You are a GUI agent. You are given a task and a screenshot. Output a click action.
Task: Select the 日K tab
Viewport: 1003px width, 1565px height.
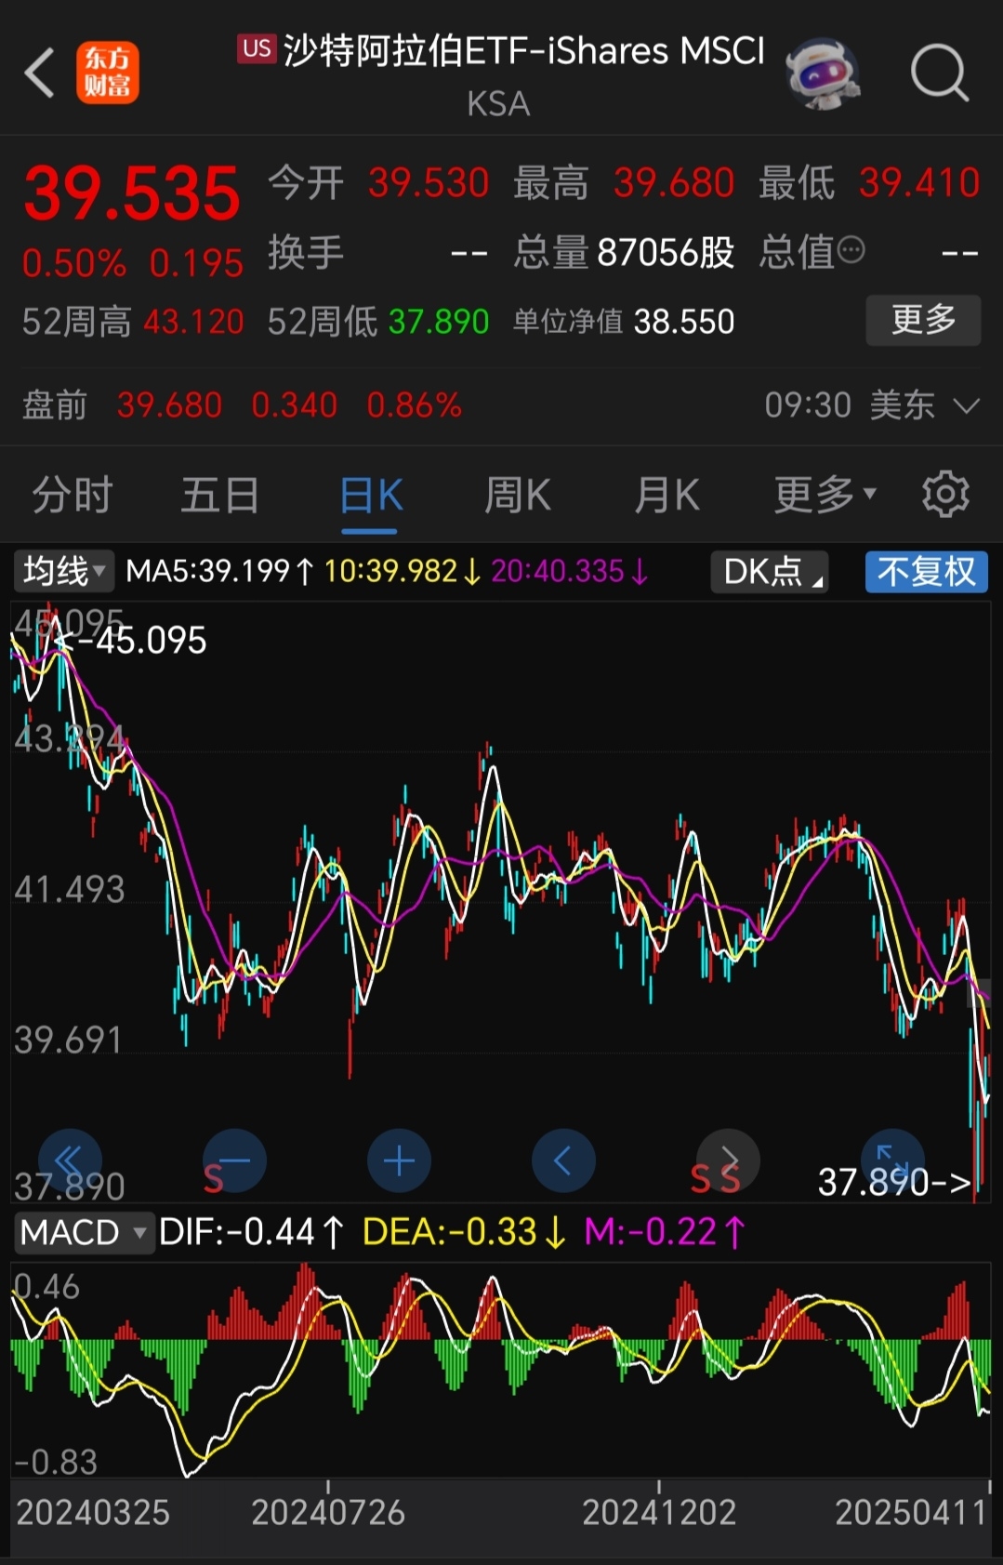point(370,494)
